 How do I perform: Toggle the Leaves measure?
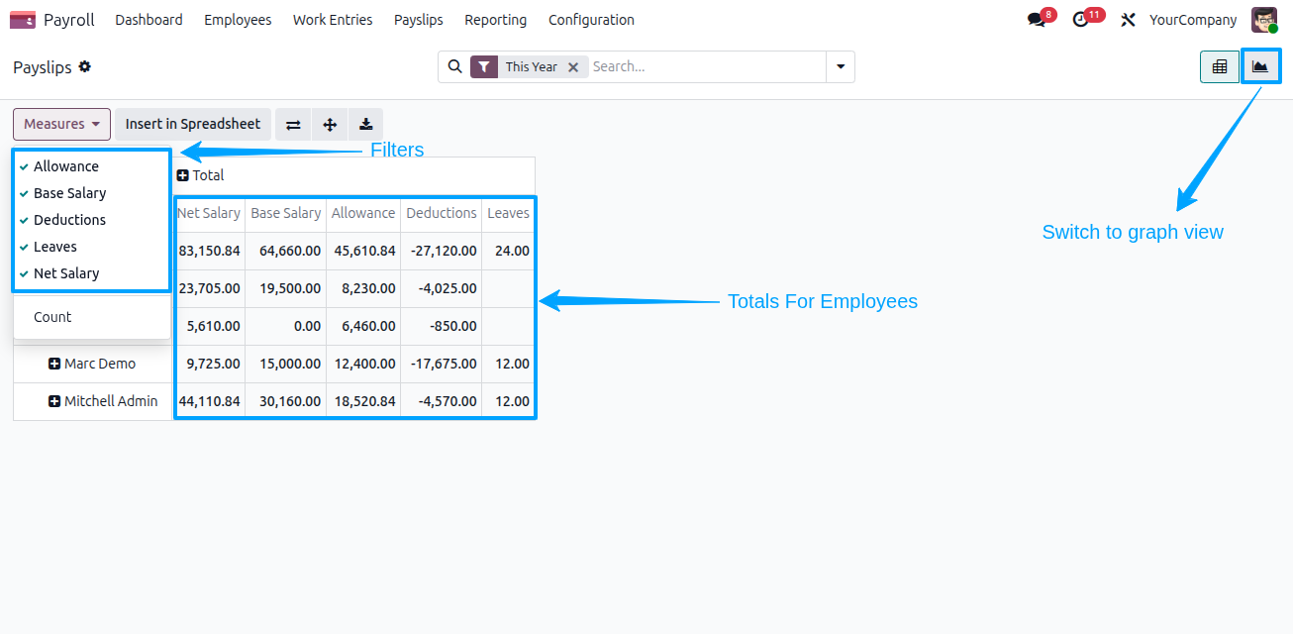(x=92, y=247)
